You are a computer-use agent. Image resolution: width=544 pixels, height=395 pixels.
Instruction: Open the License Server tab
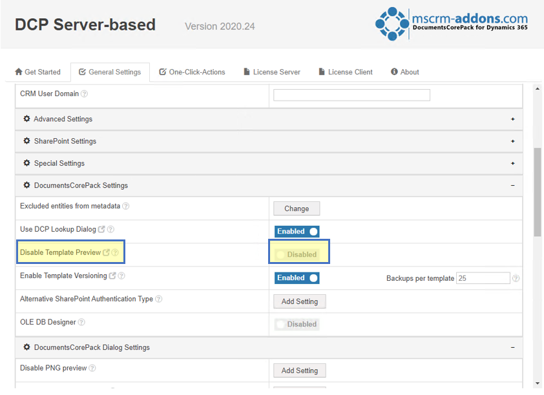click(272, 72)
